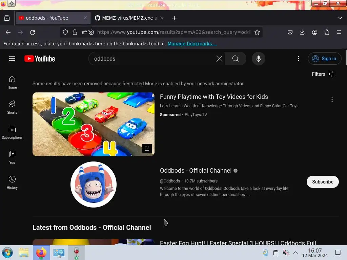Open the tracking protection shield icon
This screenshot has height=260, width=347.
click(65, 32)
